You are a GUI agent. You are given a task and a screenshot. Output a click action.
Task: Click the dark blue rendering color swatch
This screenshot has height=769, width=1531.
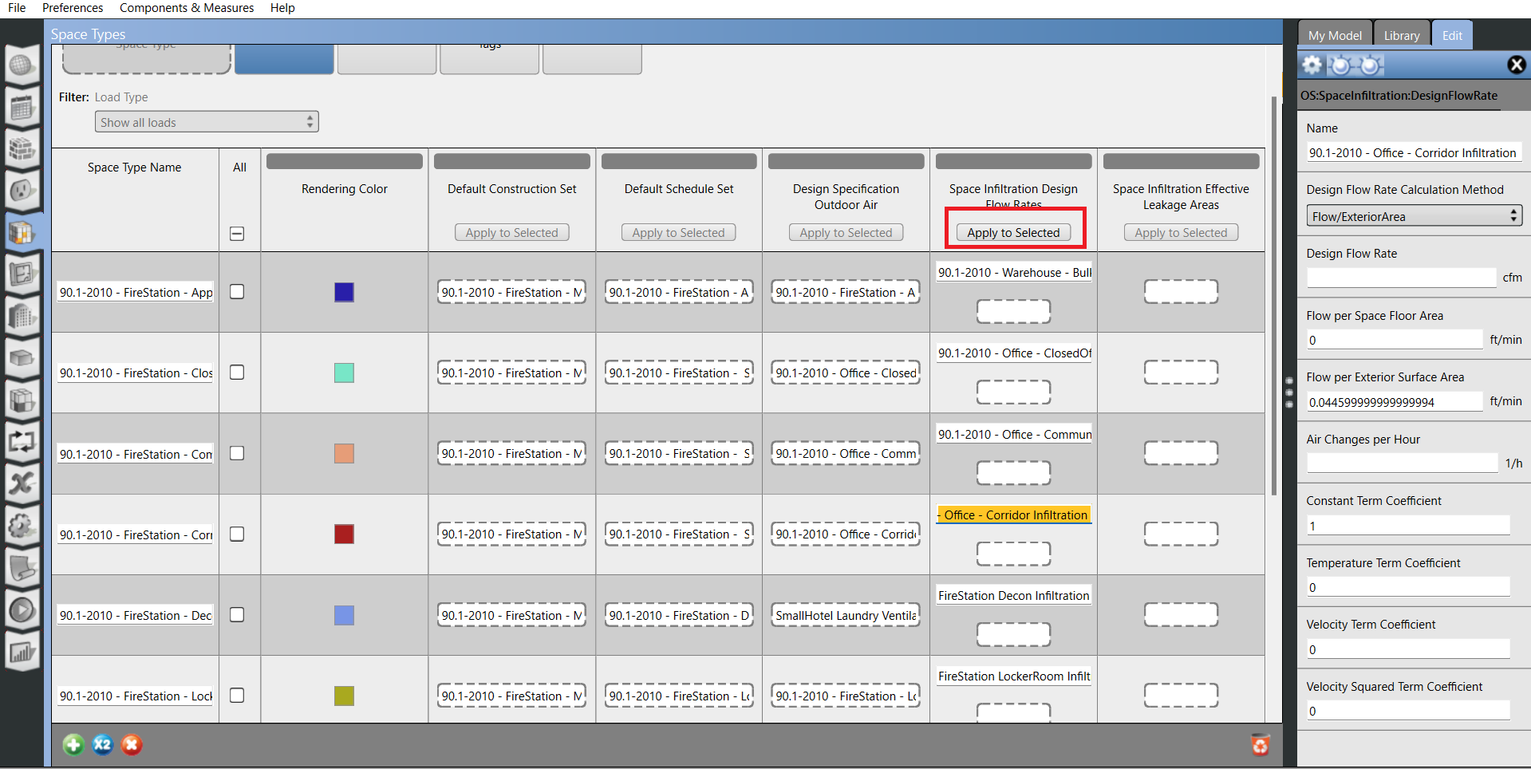tap(344, 292)
